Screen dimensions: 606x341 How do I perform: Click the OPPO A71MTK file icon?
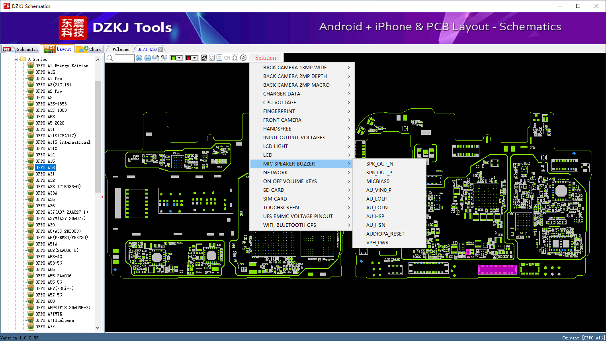31,314
